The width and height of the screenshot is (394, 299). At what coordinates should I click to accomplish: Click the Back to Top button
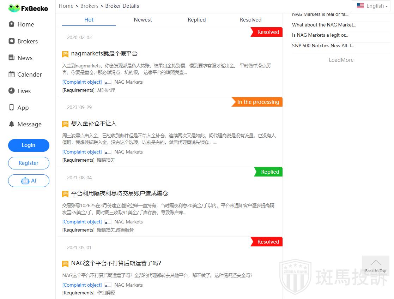click(375, 265)
